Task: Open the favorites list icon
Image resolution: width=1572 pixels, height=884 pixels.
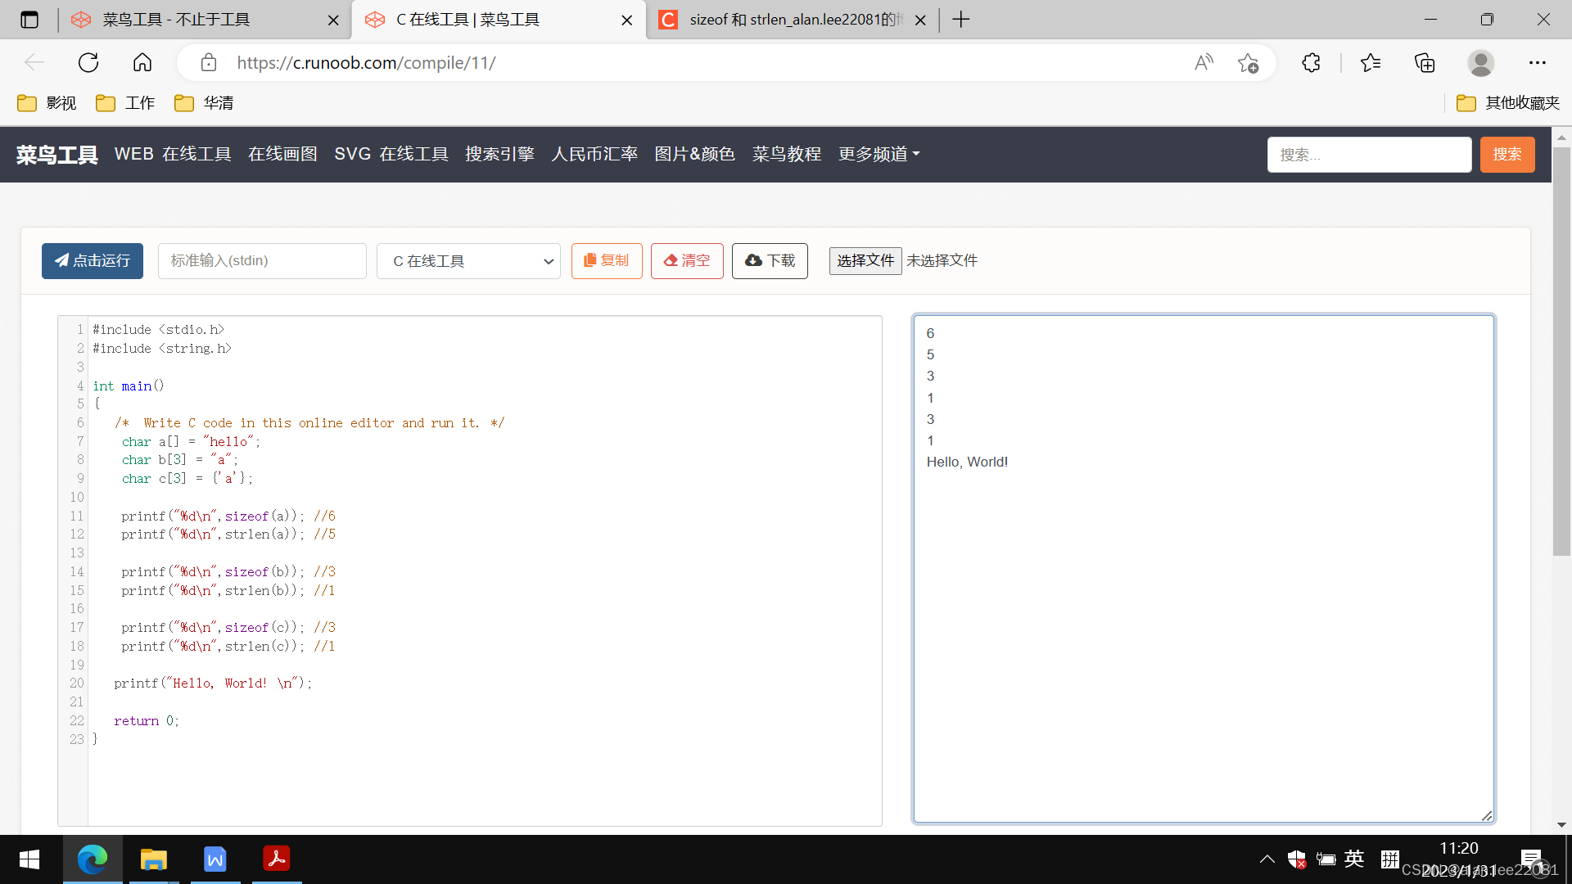Action: tap(1371, 63)
